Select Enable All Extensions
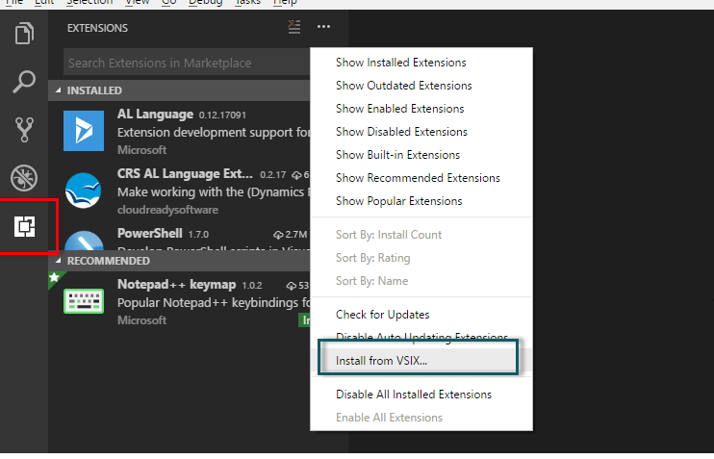 [x=389, y=418]
